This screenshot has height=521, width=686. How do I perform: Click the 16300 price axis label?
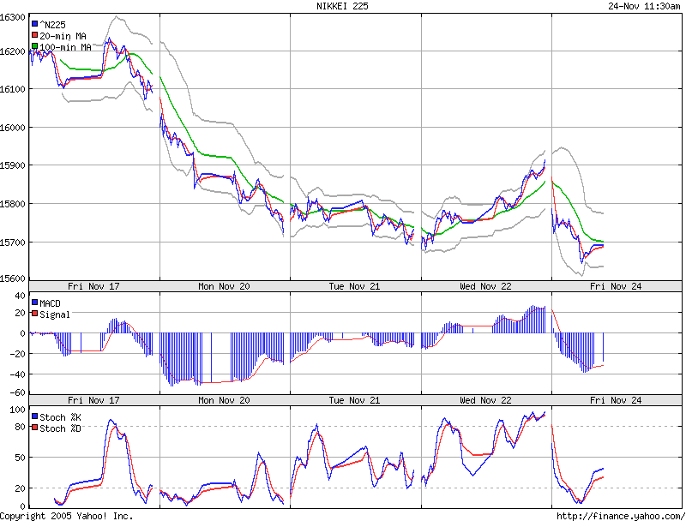pos(13,17)
